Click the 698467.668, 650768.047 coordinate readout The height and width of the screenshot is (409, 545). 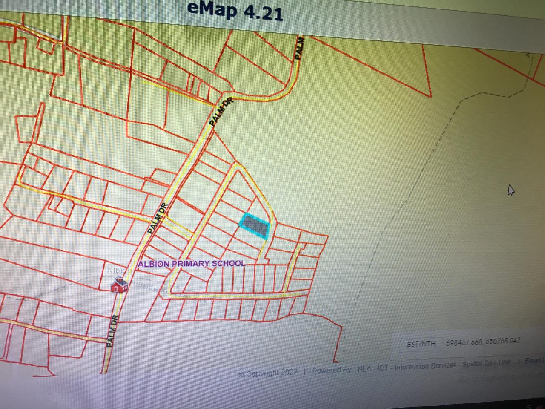tap(483, 342)
